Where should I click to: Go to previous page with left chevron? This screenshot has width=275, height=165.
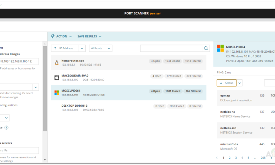[217, 158]
